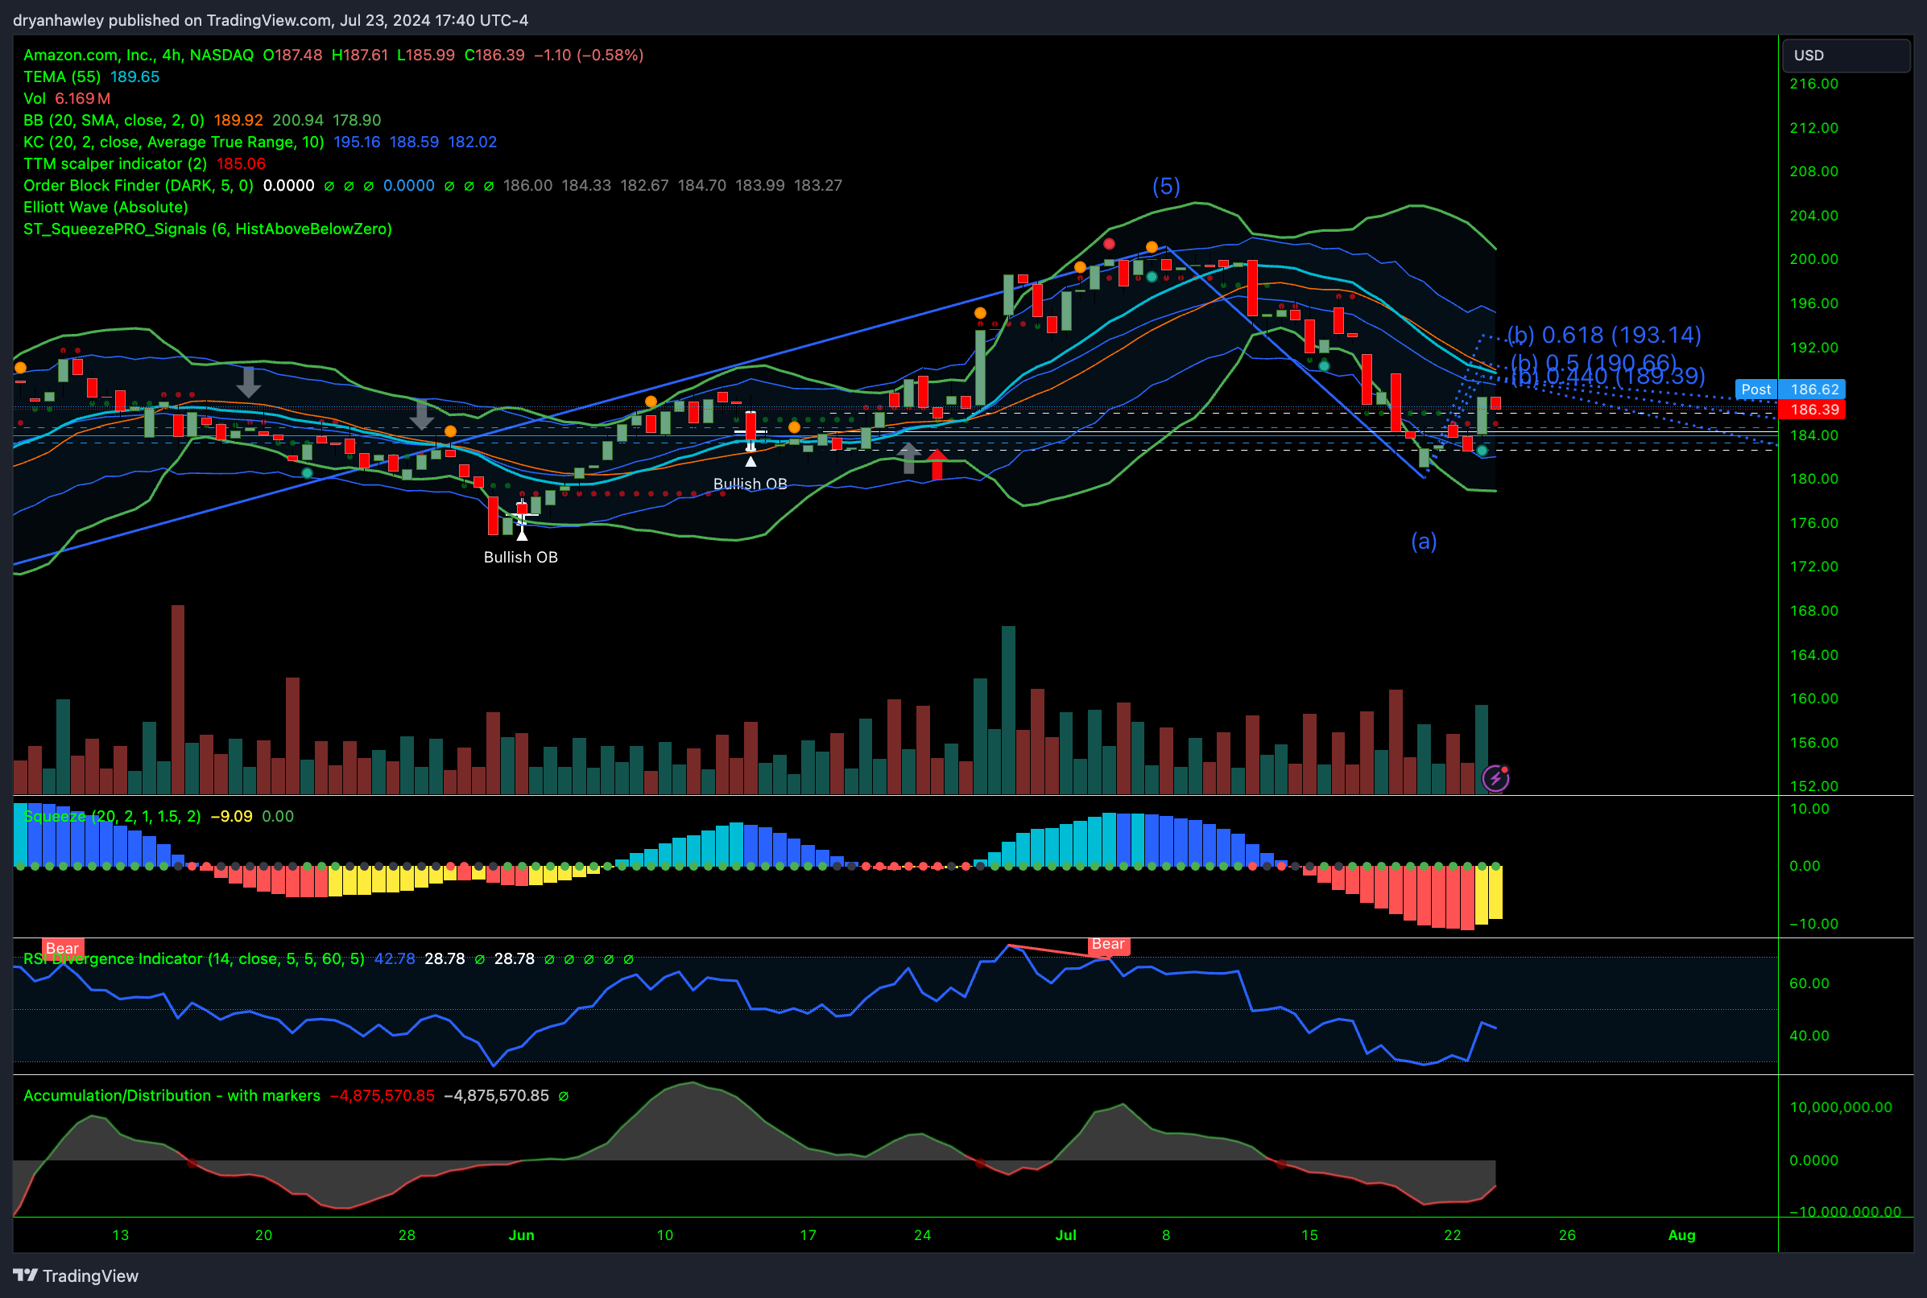The height and width of the screenshot is (1298, 1927).
Task: Click the red 186.39 last price tag
Action: (1813, 409)
